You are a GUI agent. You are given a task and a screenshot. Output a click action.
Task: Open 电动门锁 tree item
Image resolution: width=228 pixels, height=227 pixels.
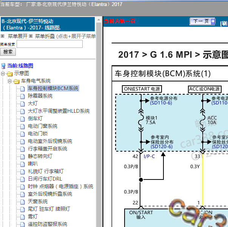point(38,133)
